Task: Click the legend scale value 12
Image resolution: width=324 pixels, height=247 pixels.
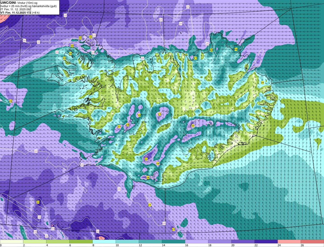Action: [140, 245]
